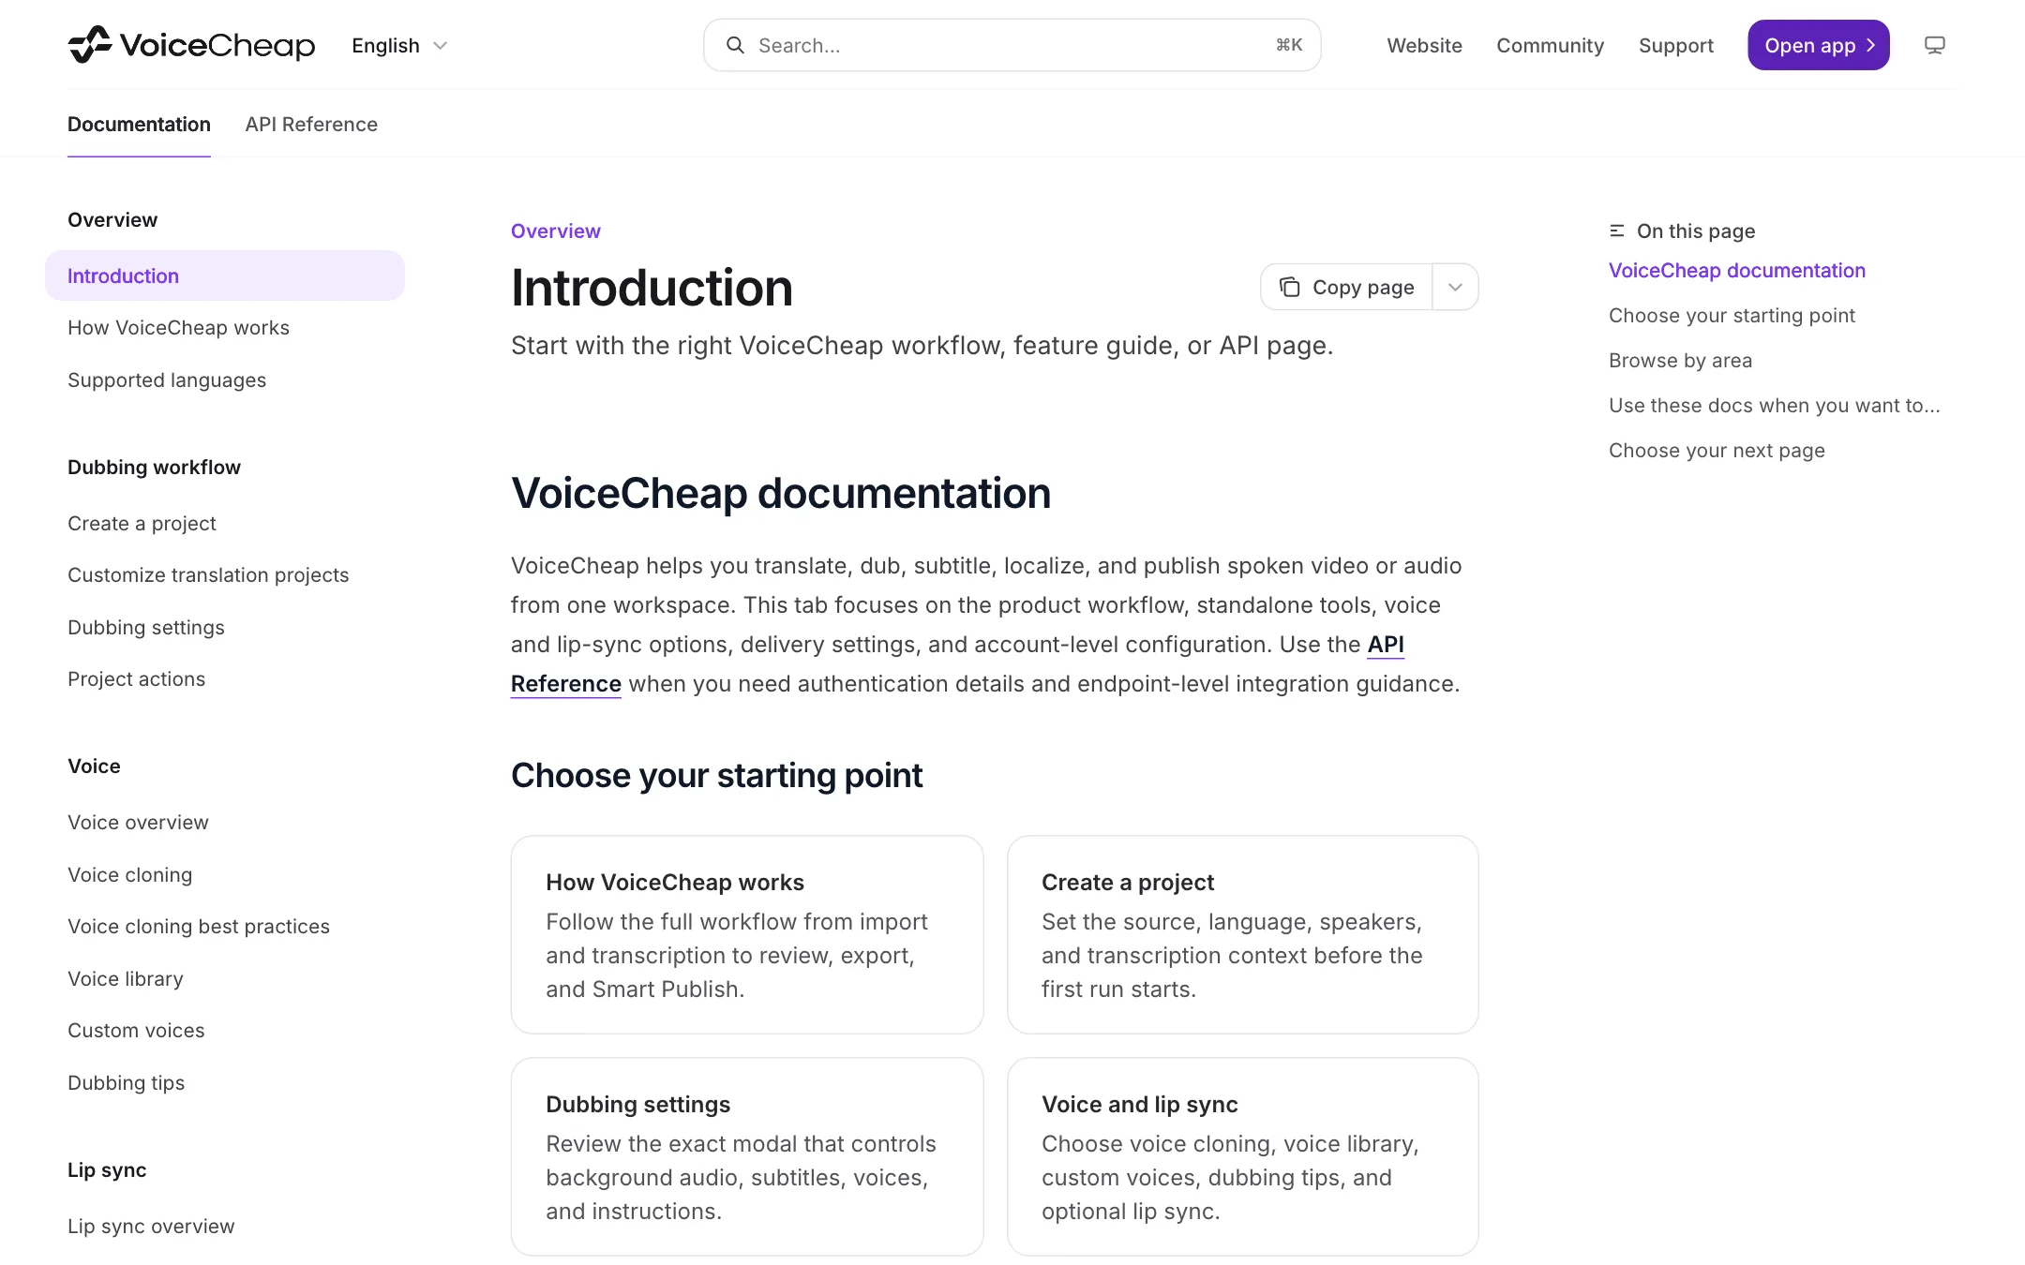The width and height of the screenshot is (2025, 1265).
Task: Select Introduction in the sidebar
Action: click(225, 275)
